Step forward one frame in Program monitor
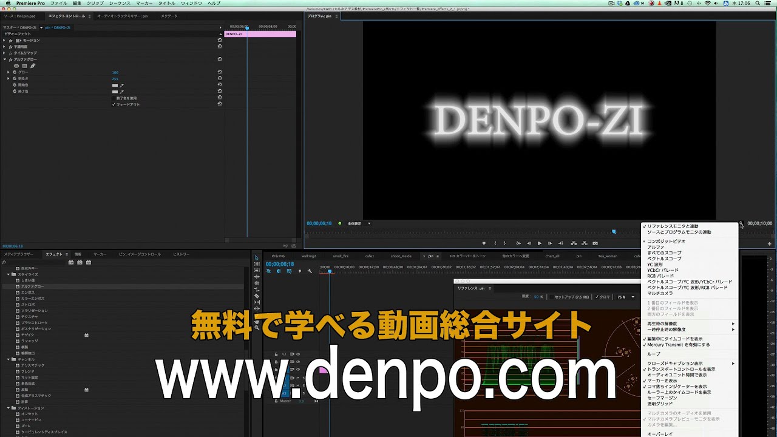 coord(550,243)
